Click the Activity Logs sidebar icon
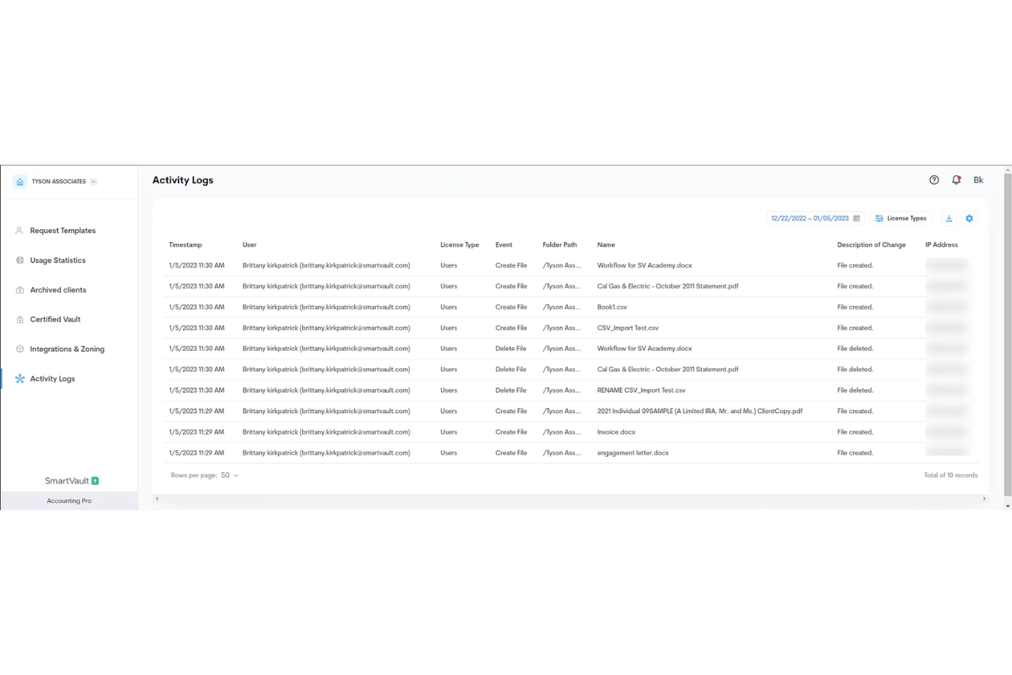The height and width of the screenshot is (675, 1012). pos(19,378)
